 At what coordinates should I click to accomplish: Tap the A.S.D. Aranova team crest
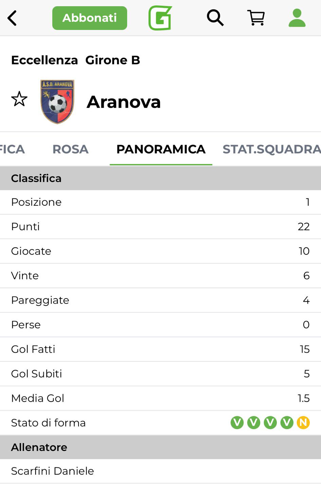[57, 101]
